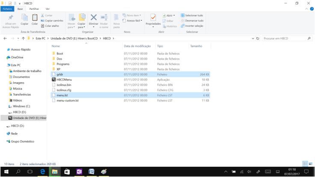
Task: Click the Colar (paste) ribbon icon
Action: [x=35, y=19]
